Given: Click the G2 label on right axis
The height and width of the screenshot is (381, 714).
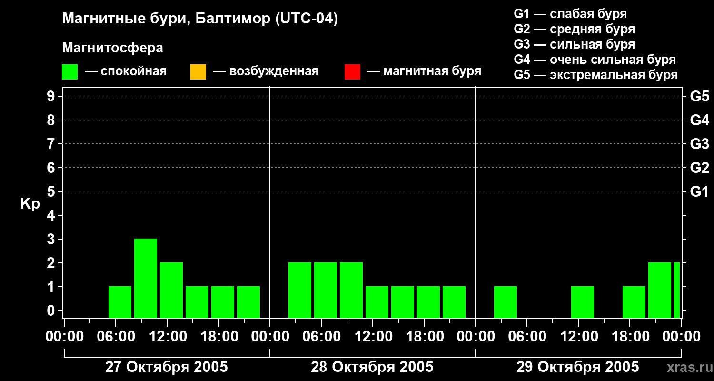Looking at the screenshot, I should coord(700,168).
